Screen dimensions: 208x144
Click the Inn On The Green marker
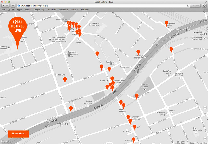[88, 106]
